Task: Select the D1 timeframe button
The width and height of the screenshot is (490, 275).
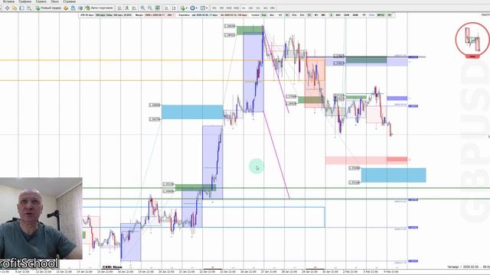Action: coord(258,8)
